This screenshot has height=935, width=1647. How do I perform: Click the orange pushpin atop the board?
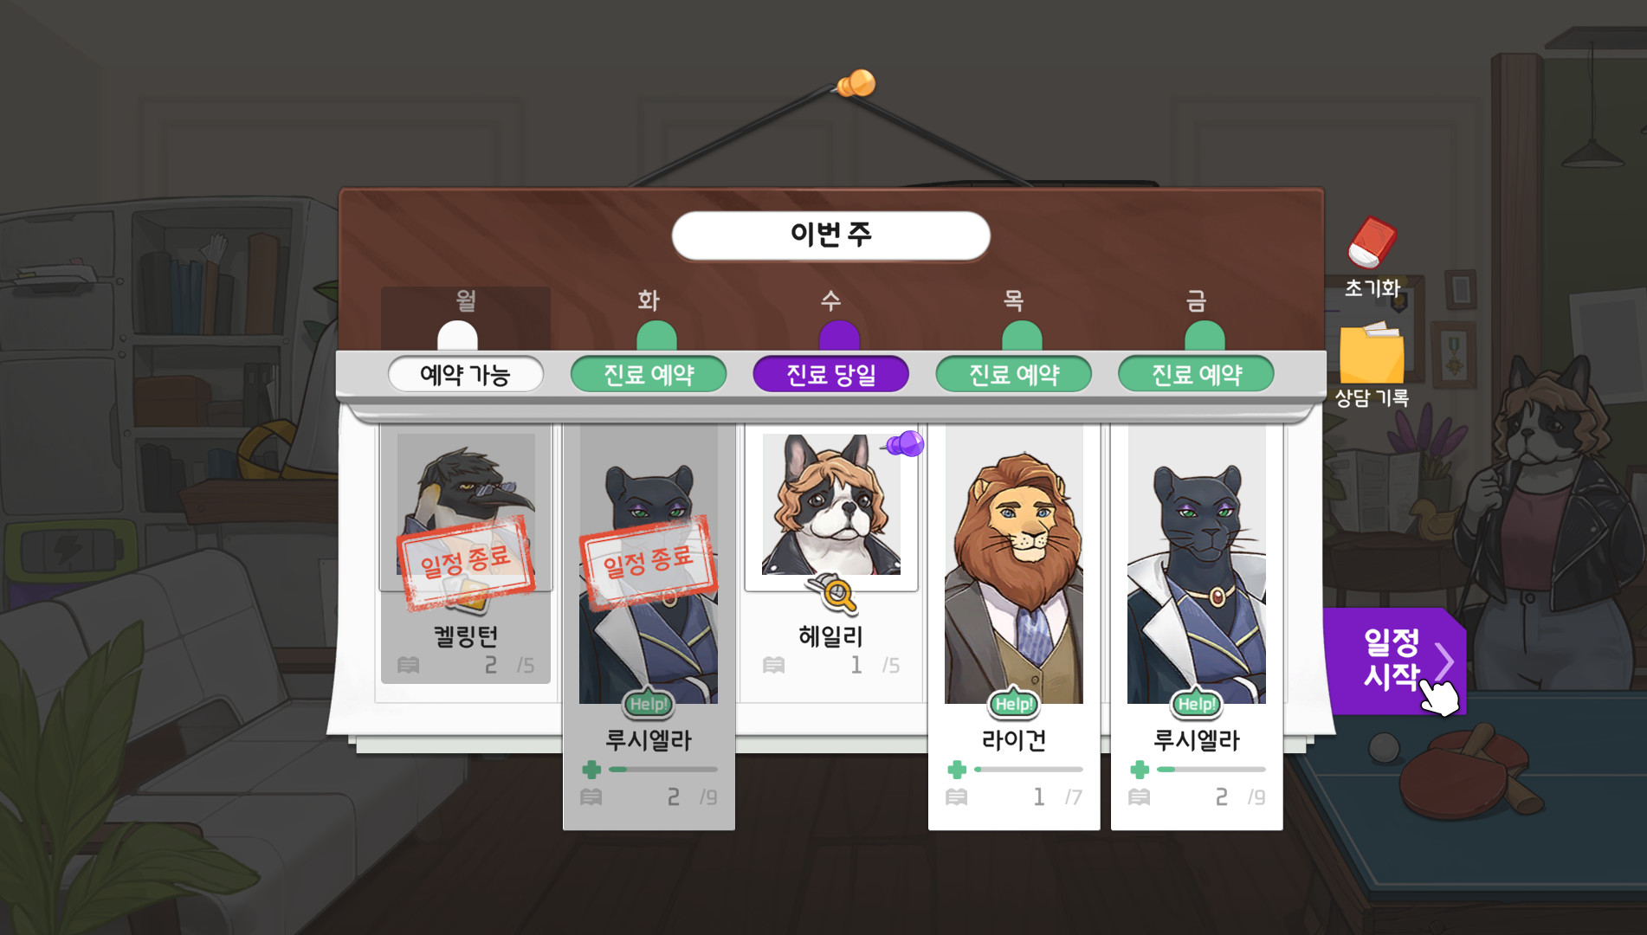[856, 84]
